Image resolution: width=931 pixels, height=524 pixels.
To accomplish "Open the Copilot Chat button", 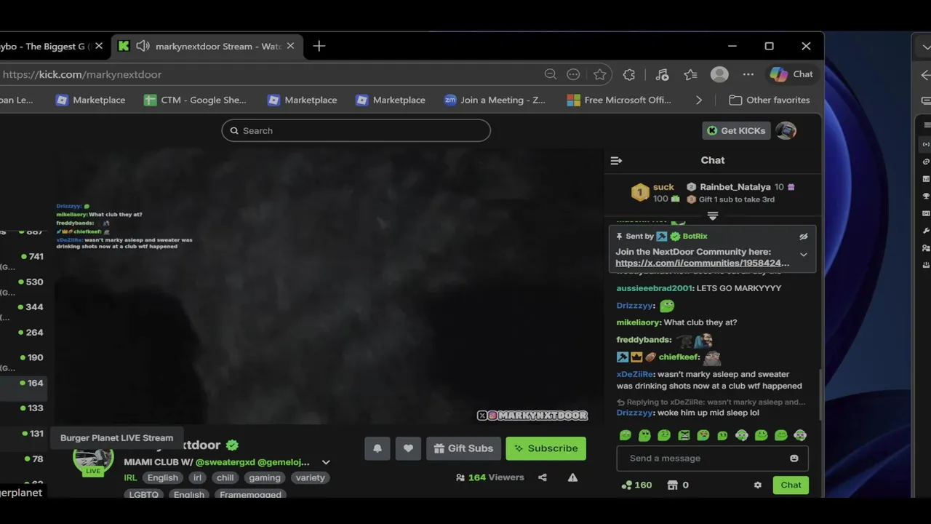I will coord(791,74).
